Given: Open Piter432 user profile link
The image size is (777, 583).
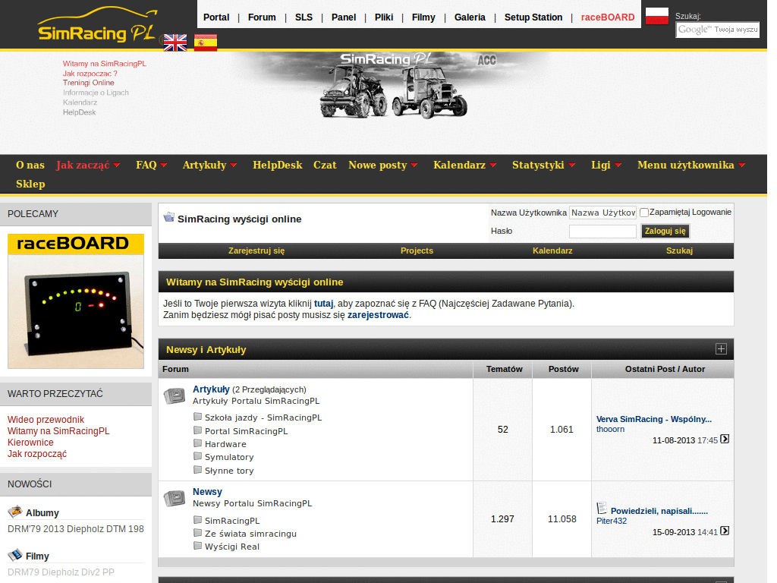Looking at the screenshot, I should pos(612,521).
